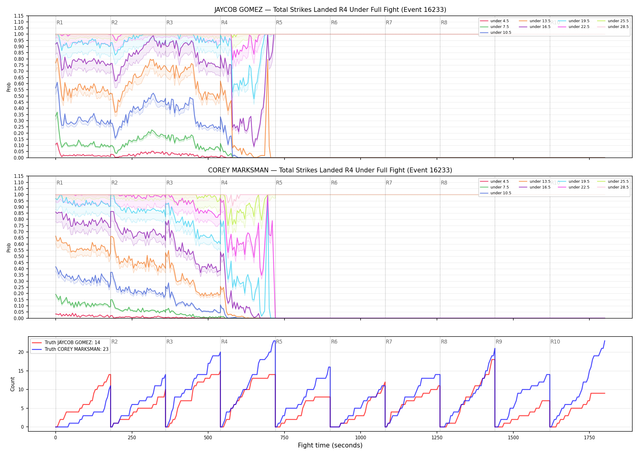Click the x-axis tick label 1750
The image size is (639, 456).
click(589, 438)
